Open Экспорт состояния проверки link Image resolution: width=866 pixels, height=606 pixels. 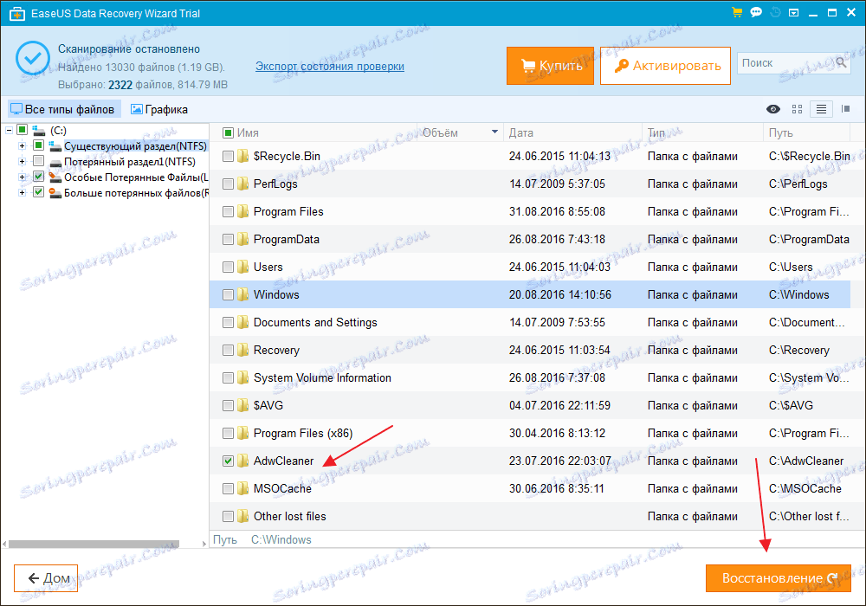click(x=330, y=67)
